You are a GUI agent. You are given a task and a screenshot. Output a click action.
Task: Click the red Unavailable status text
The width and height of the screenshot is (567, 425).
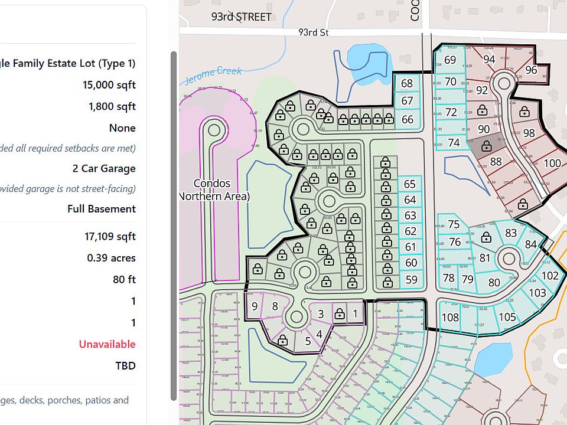click(107, 344)
